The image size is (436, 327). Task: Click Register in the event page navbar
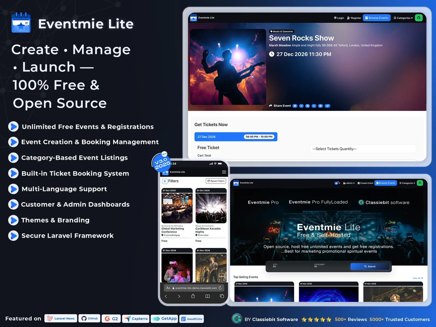(354, 18)
